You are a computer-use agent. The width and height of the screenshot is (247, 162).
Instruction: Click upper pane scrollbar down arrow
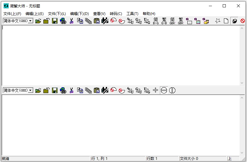pos(242,83)
